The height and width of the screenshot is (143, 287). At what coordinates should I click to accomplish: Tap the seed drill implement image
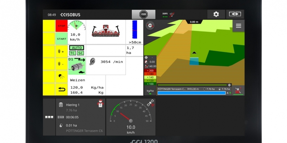coord(106,31)
